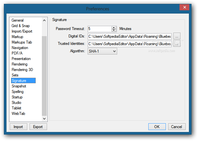Open PDF/A preferences
Viewport: 198px width, 141px height.
(17, 53)
